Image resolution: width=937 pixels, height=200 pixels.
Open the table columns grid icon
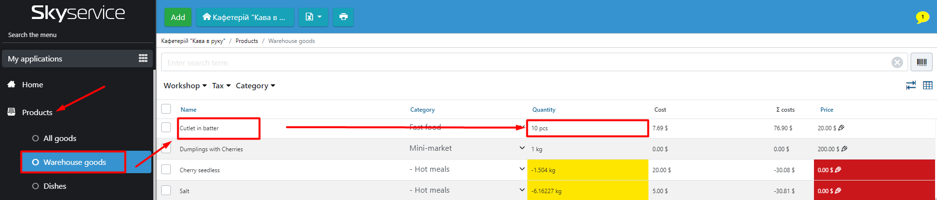[x=928, y=85]
